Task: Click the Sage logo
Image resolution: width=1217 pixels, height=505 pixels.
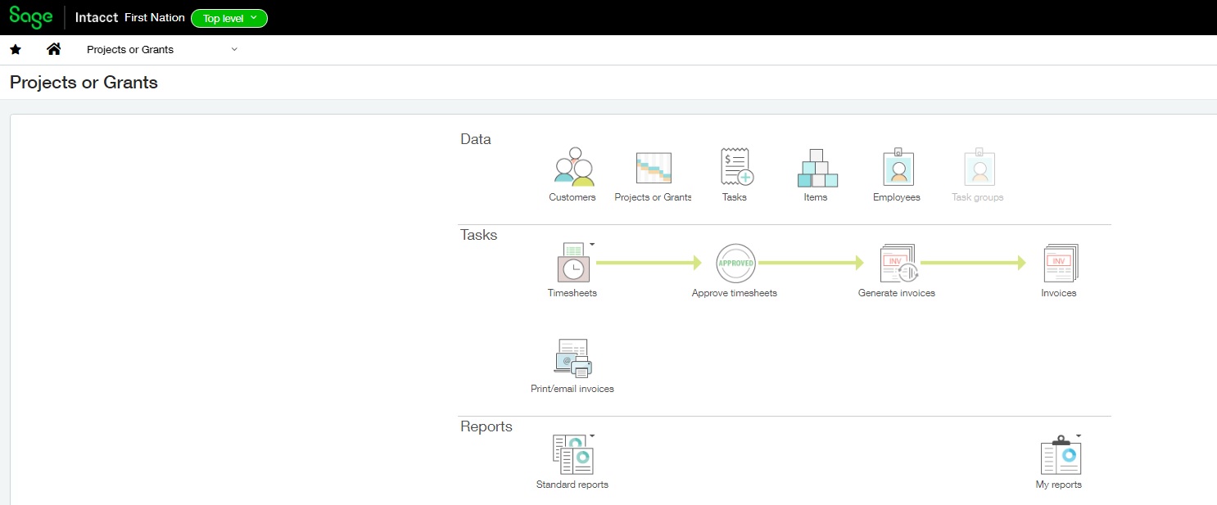Action: 30,16
